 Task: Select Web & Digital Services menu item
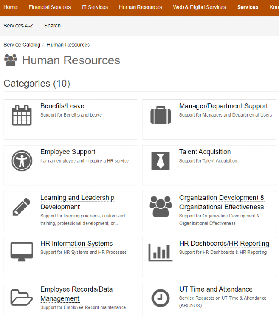pyautogui.click(x=199, y=7)
